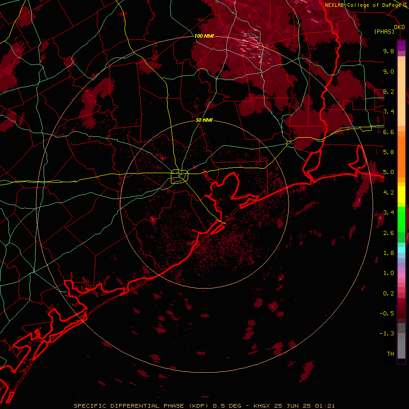Click the 50 NMI range ring label

[204, 120]
